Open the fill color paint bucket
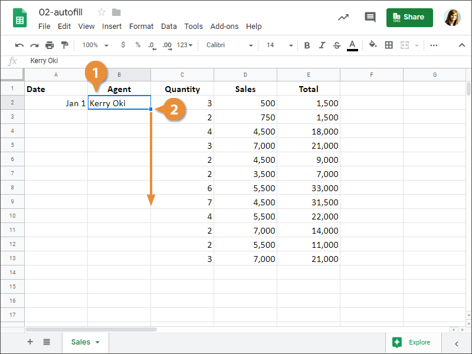This screenshot has width=472, height=354. 372,45
